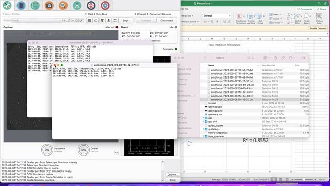Image resolution: width=330 pixels, height=186 pixels.
Task: Click the Overall progress circle
Action: click(84, 150)
